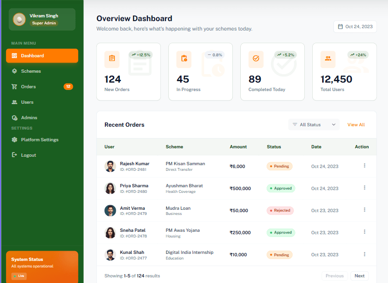Open the Dashboard menu item
This screenshot has width=388, height=283.
click(42, 55)
